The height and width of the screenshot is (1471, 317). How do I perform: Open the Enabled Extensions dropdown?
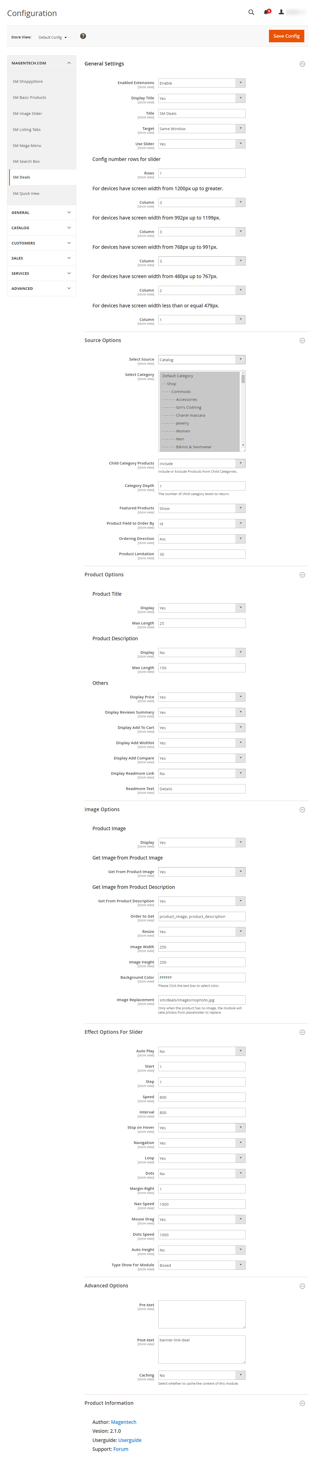click(201, 83)
